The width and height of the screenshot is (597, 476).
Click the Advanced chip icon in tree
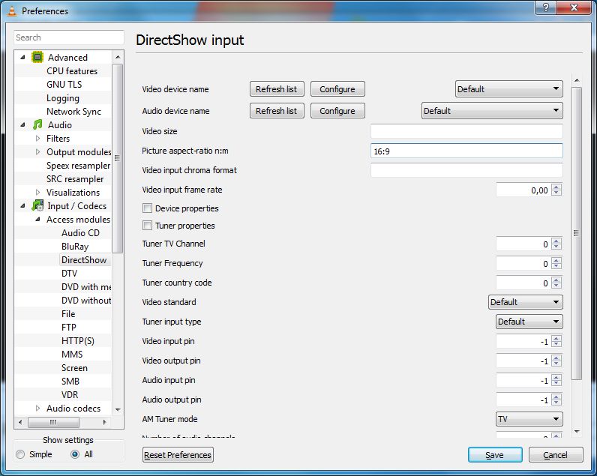point(37,57)
